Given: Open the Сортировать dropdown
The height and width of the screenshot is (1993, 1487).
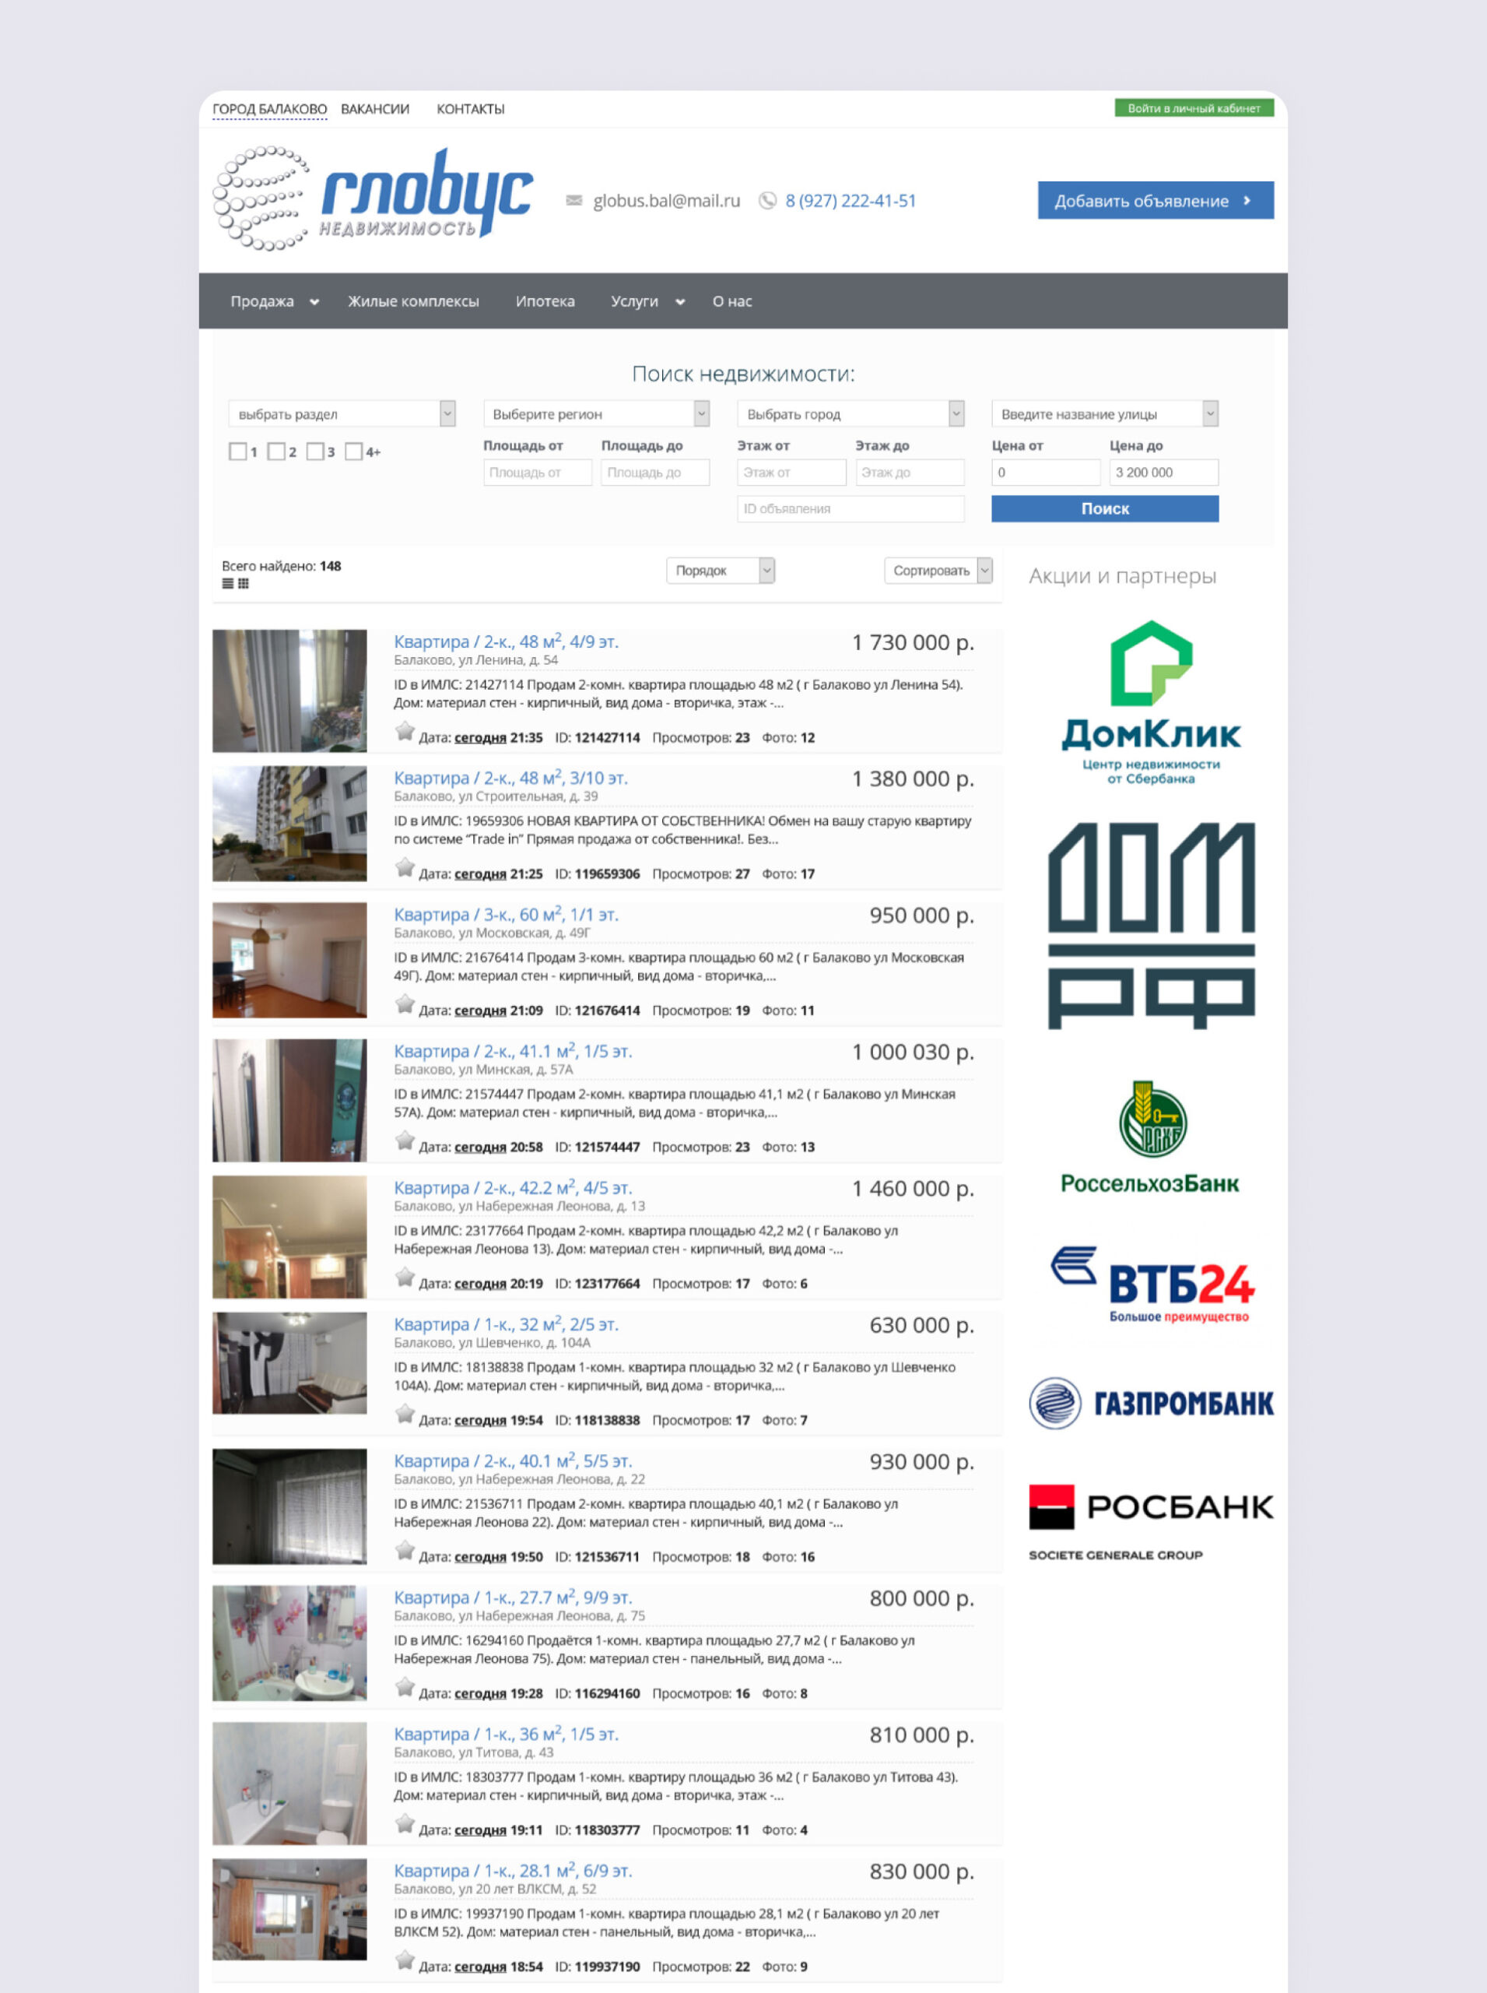Looking at the screenshot, I should click(937, 571).
